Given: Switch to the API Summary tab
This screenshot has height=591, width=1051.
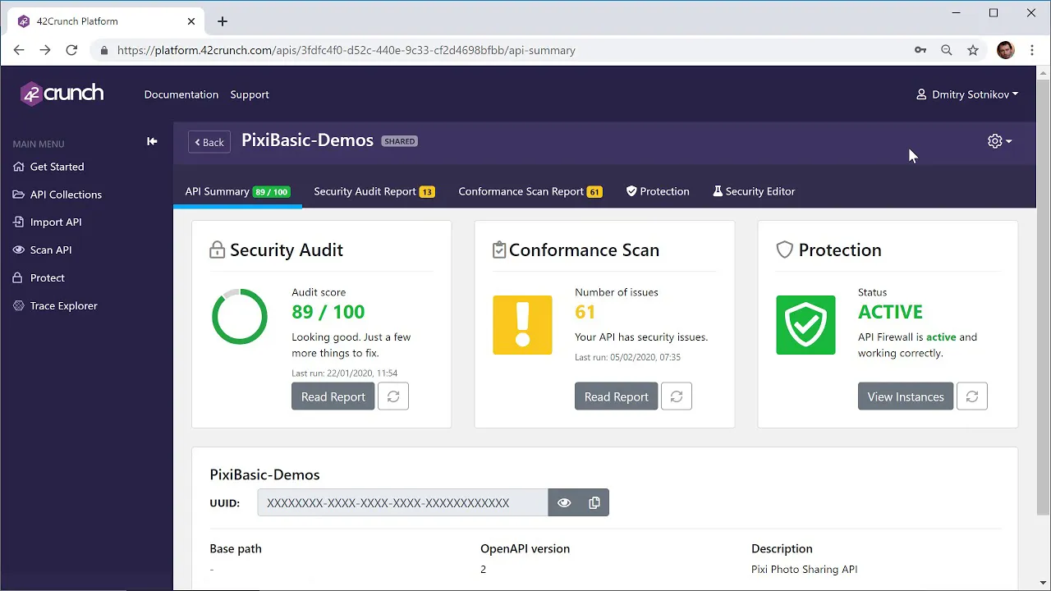Looking at the screenshot, I should [x=237, y=191].
